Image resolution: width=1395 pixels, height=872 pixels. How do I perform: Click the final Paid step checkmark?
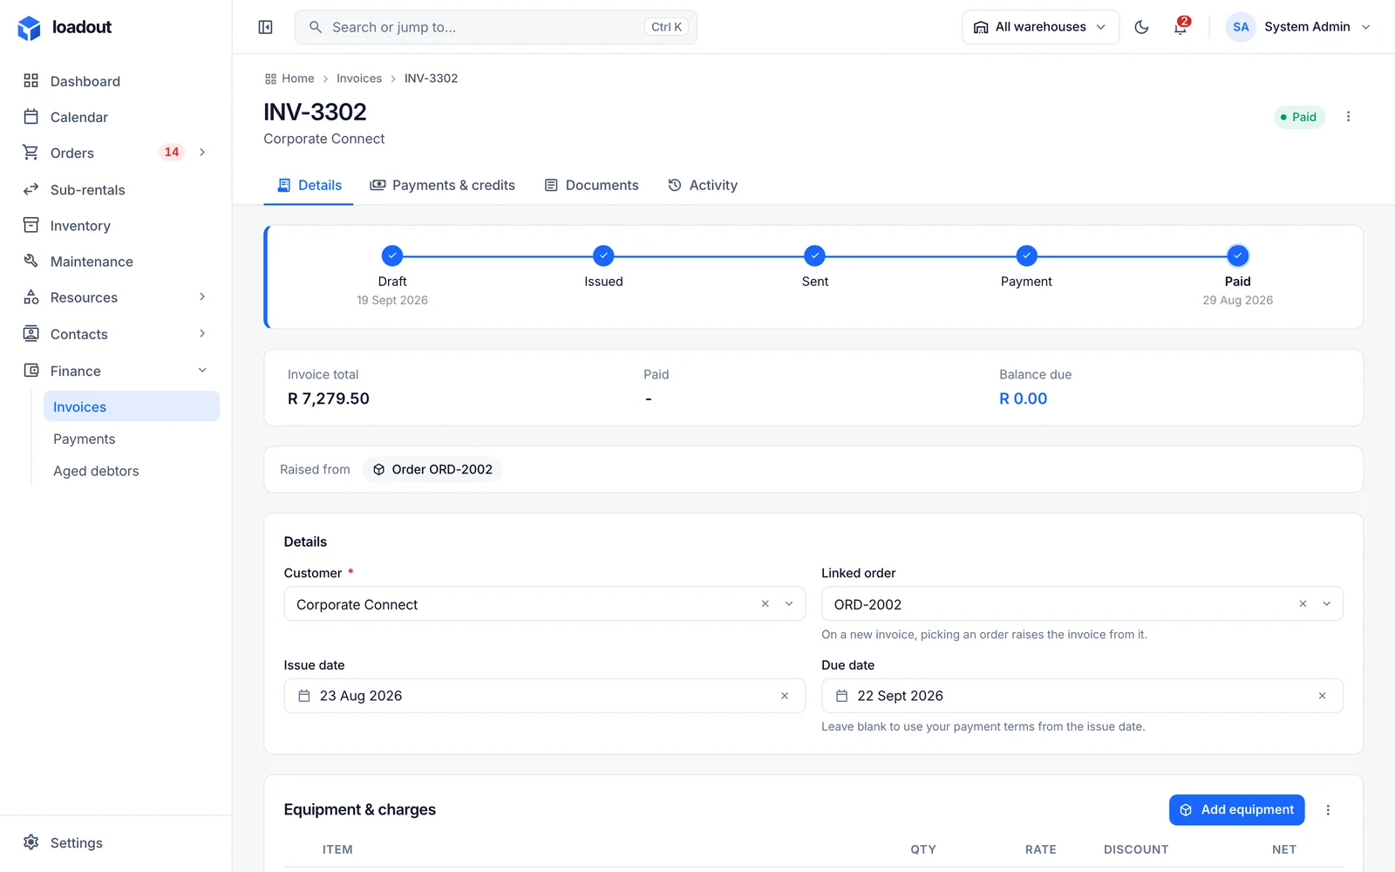[1237, 255]
